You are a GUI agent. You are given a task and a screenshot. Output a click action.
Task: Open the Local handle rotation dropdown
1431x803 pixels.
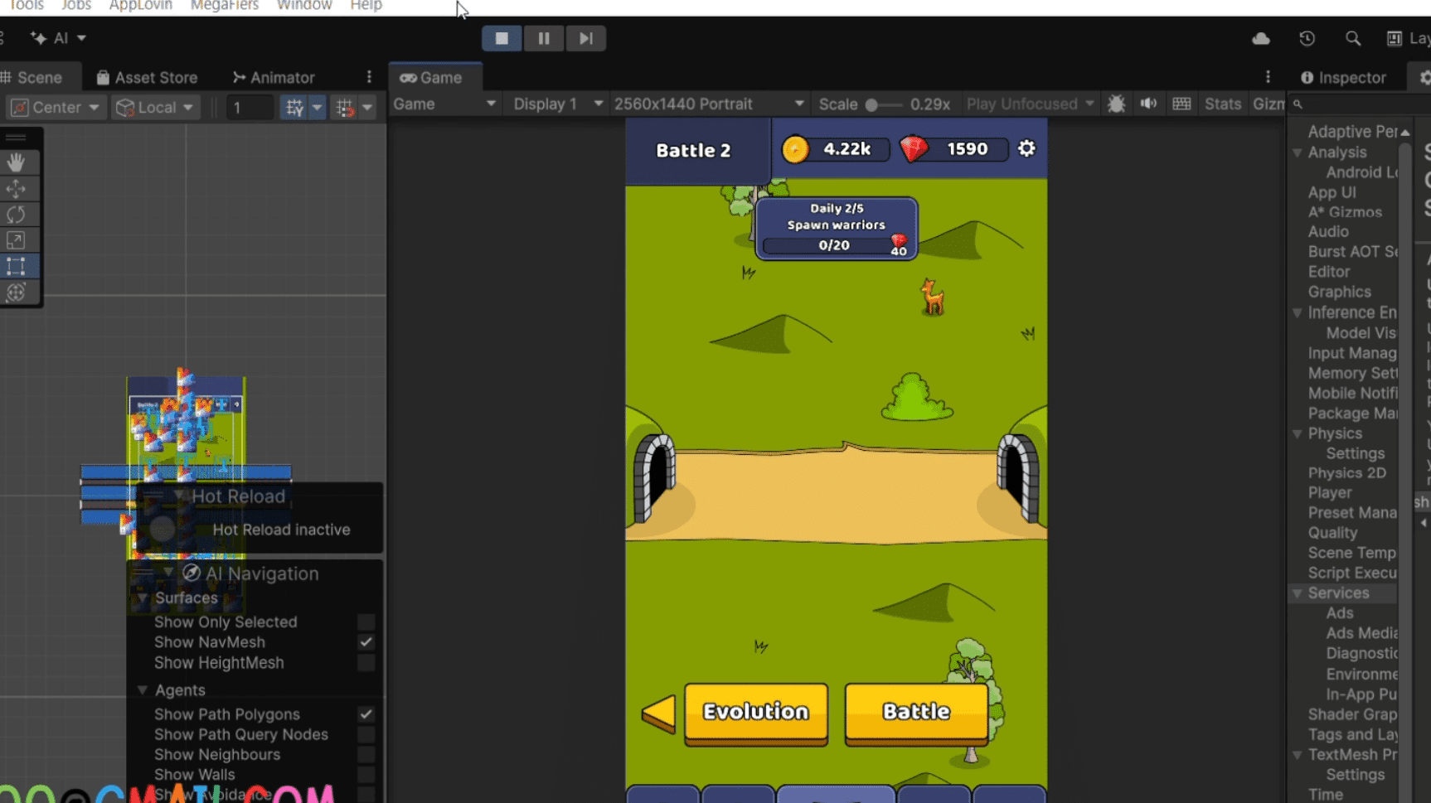pos(156,107)
